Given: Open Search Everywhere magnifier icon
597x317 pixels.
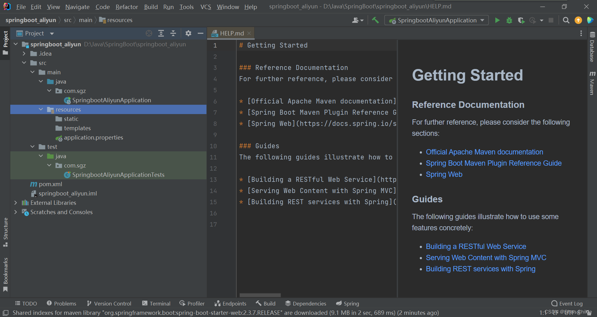Looking at the screenshot, I should click(x=566, y=20).
